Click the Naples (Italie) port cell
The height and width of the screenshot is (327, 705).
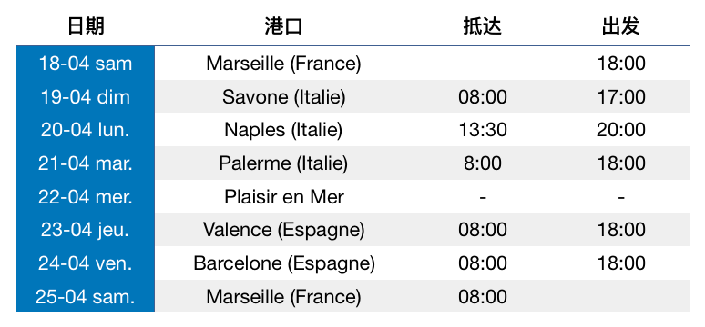tap(283, 130)
